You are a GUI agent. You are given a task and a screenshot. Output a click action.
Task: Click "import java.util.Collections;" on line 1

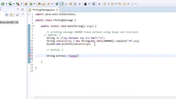56,14
